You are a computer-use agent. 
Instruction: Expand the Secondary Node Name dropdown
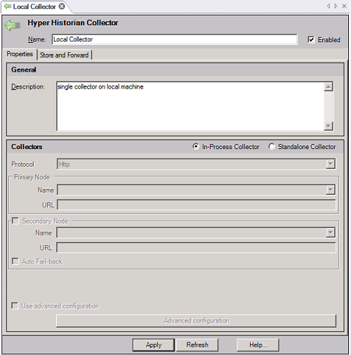click(x=331, y=233)
